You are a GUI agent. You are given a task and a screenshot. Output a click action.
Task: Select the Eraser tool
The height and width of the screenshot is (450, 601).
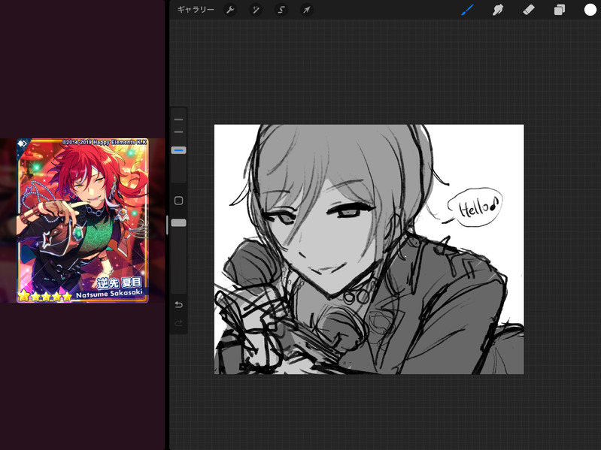529,10
